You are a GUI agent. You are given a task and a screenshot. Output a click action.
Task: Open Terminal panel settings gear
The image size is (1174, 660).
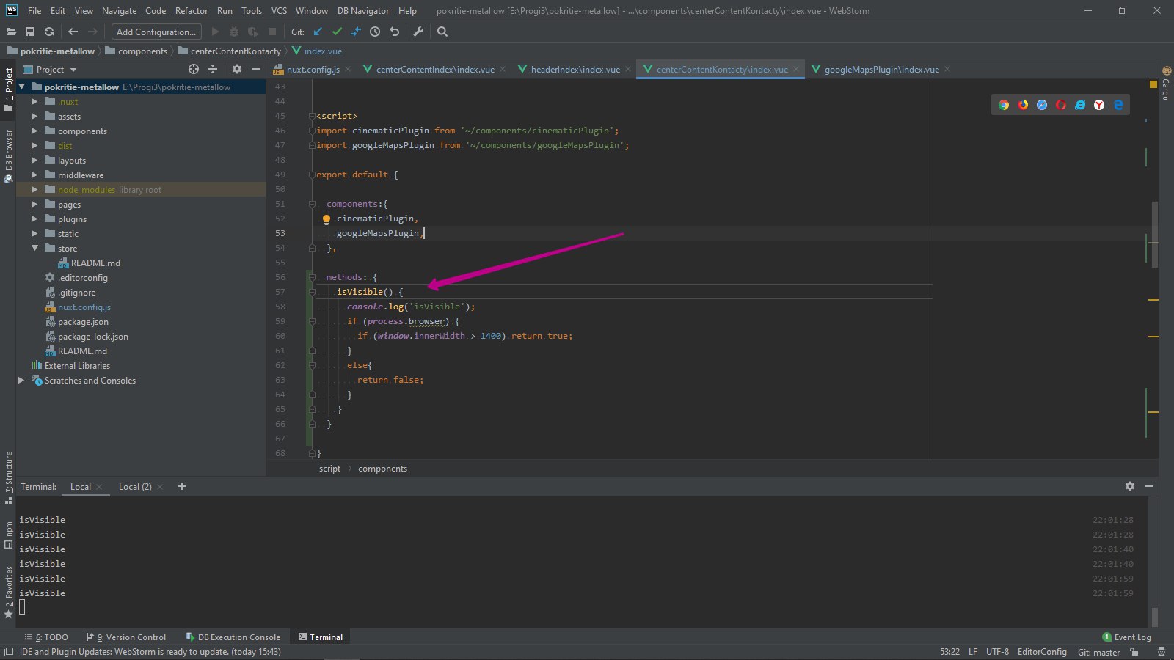point(1130,486)
